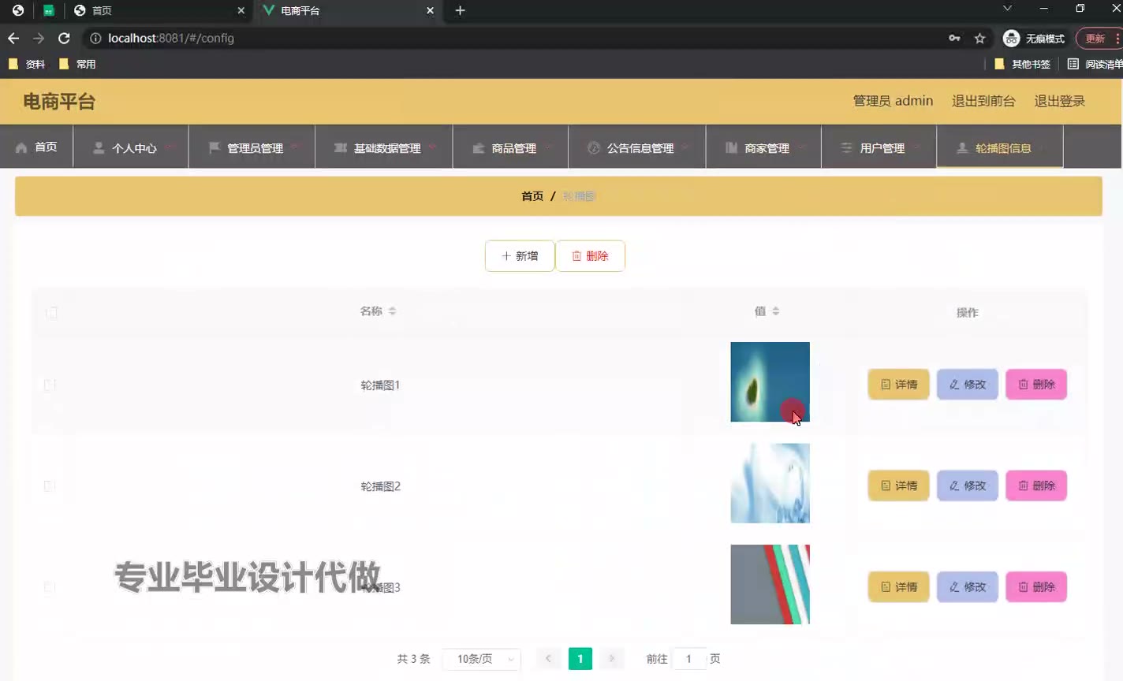Screen dimensions: 1123x681
Task: Click 删除 for 轮播图1
Action: point(1036,385)
